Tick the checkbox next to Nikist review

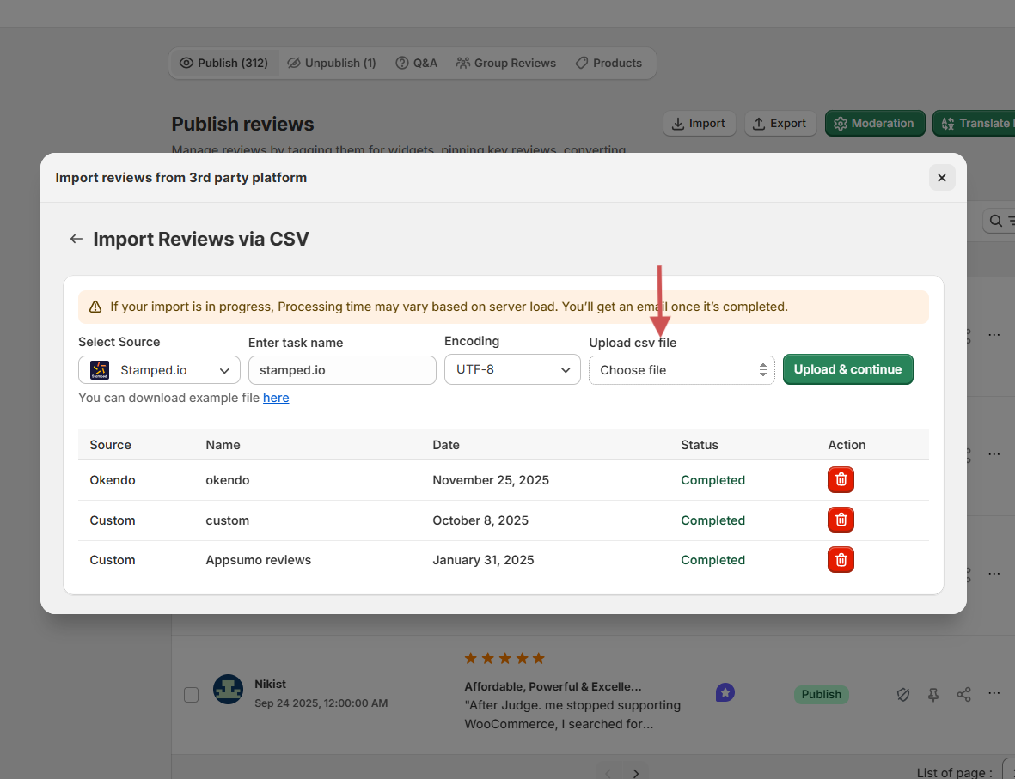tap(191, 694)
